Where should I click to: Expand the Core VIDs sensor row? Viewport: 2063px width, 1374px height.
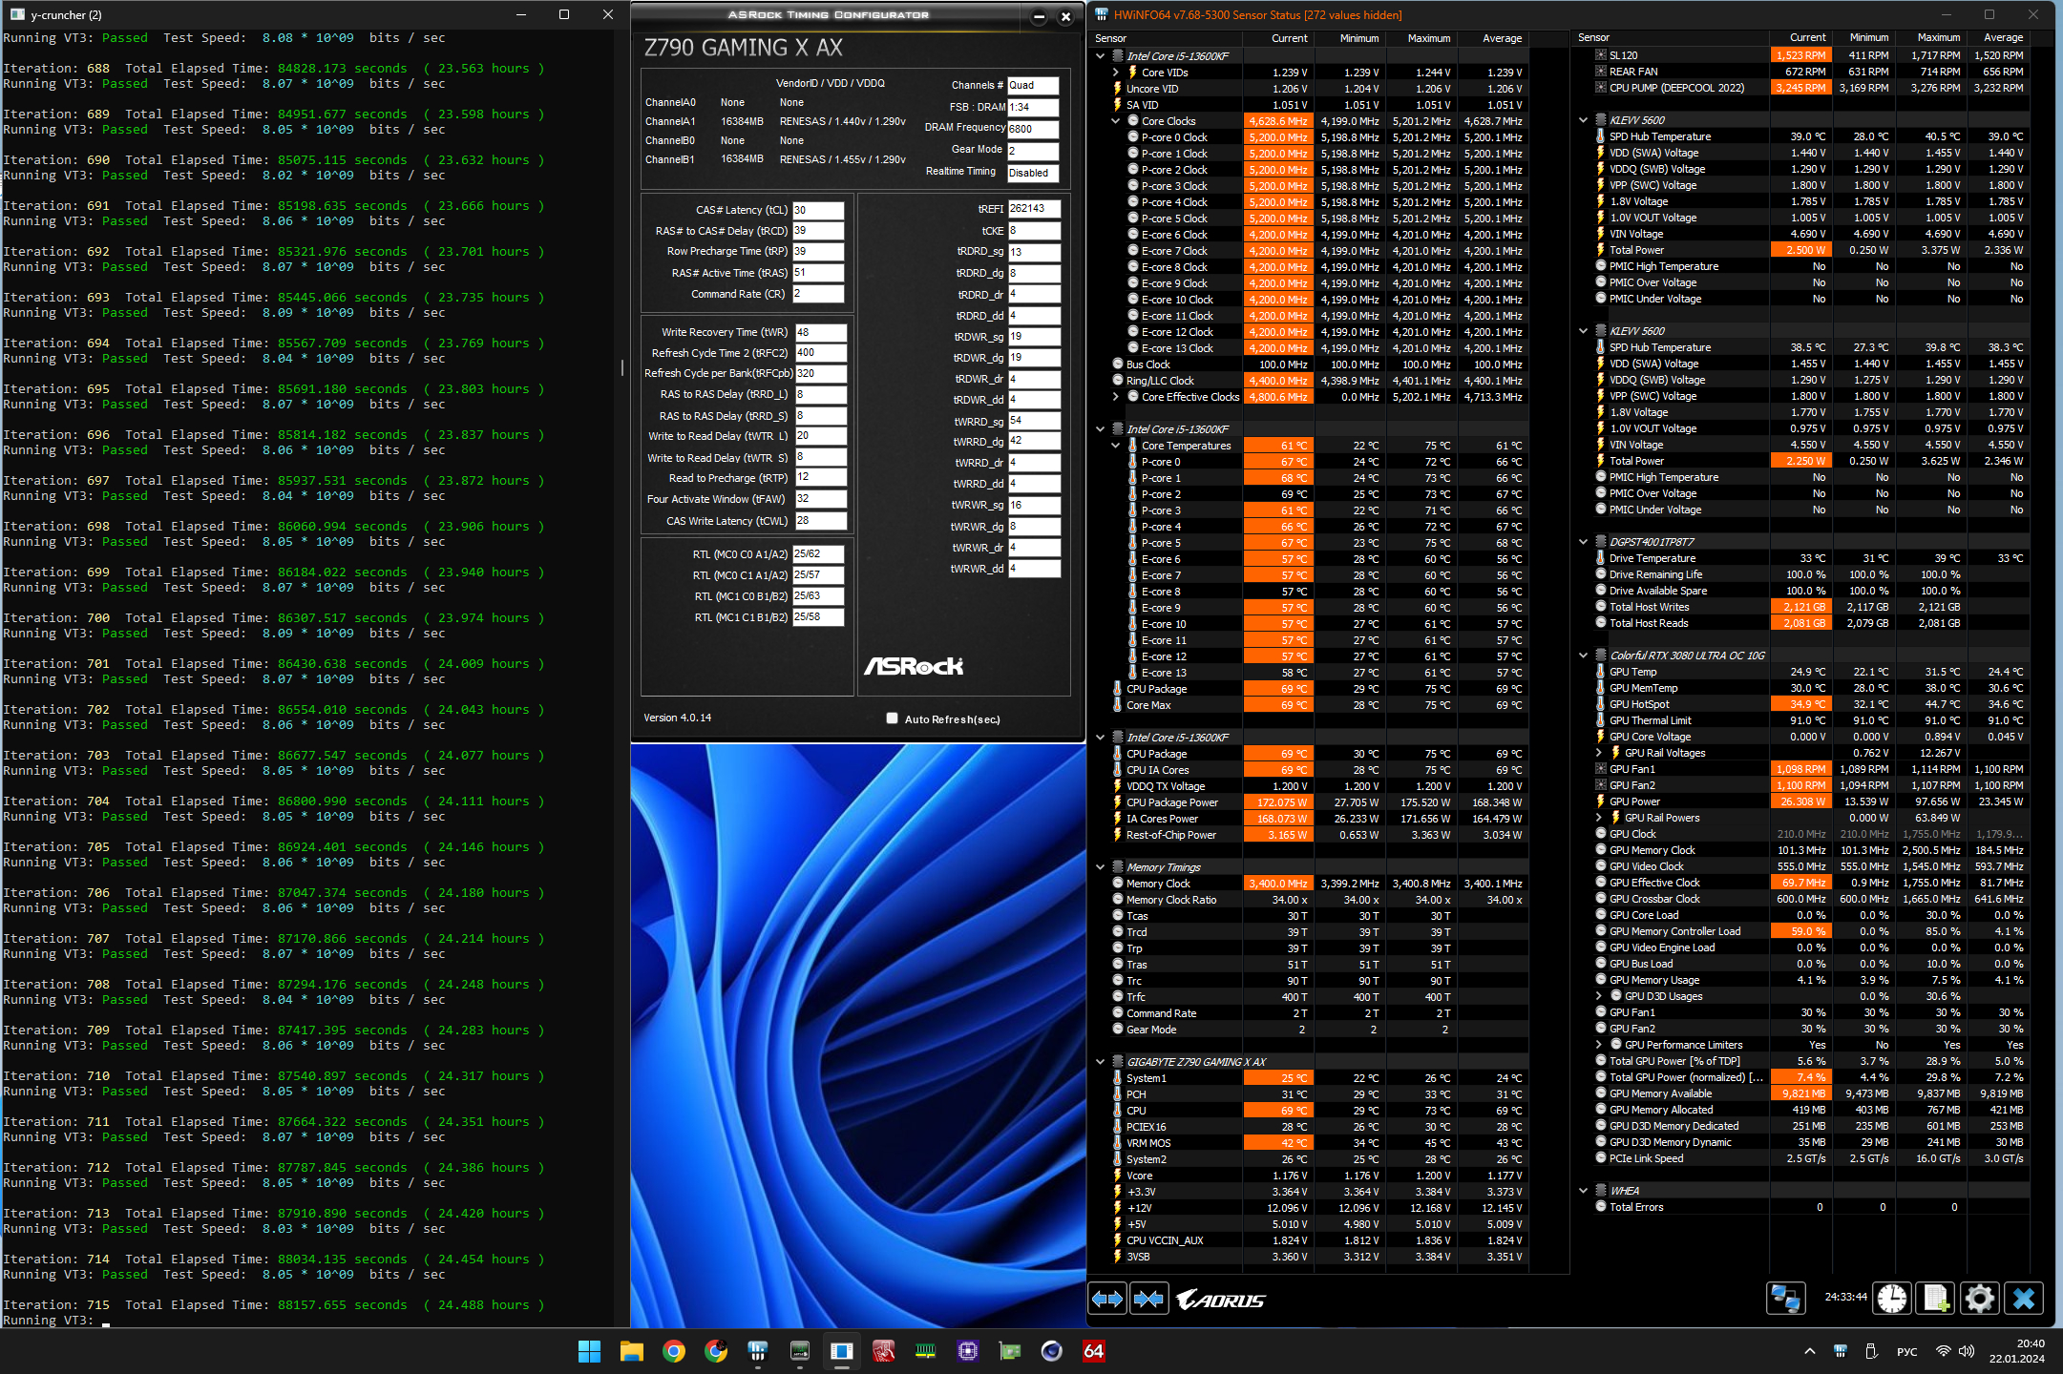(x=1115, y=73)
